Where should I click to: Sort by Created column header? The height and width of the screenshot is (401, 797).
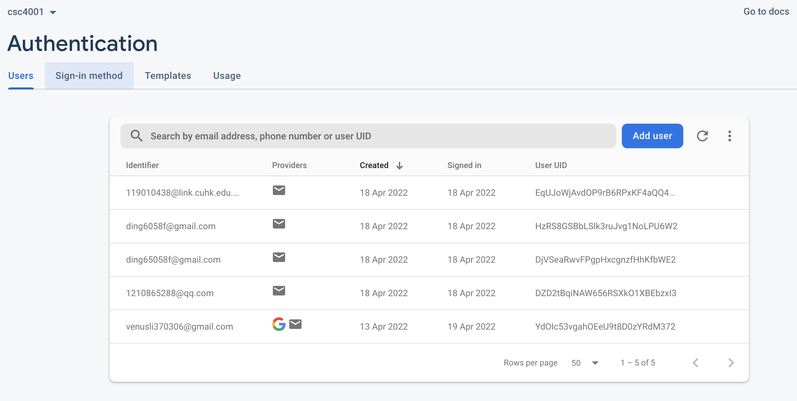point(374,165)
